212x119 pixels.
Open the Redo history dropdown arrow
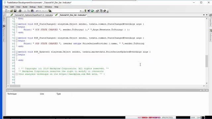point(46,11)
